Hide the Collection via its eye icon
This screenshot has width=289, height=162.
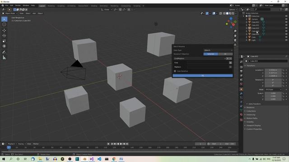pyautogui.click(x=286, y=16)
